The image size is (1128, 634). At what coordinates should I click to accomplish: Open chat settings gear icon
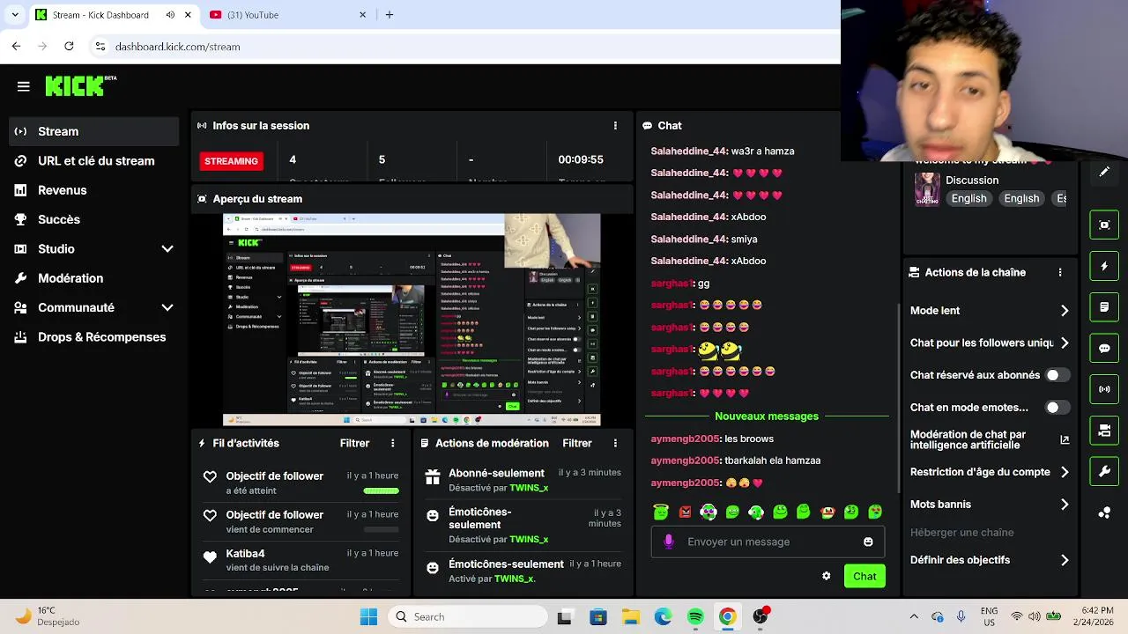pyautogui.click(x=826, y=576)
